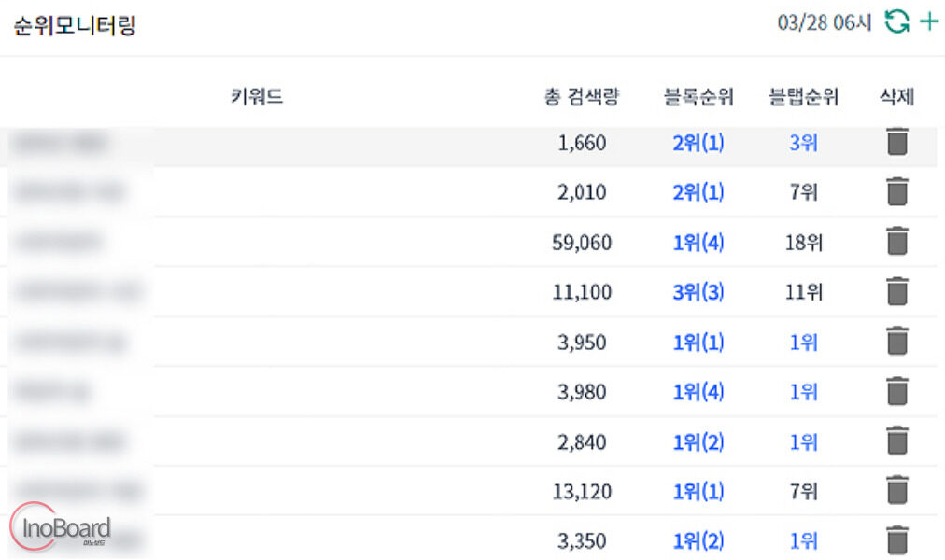Select the 3,350 search volume cell
Image resolution: width=945 pixels, height=560 pixels.
(582, 541)
